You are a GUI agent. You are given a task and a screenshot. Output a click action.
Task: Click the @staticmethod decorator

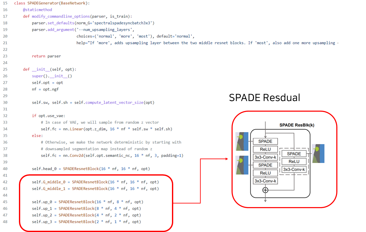pos(37,10)
